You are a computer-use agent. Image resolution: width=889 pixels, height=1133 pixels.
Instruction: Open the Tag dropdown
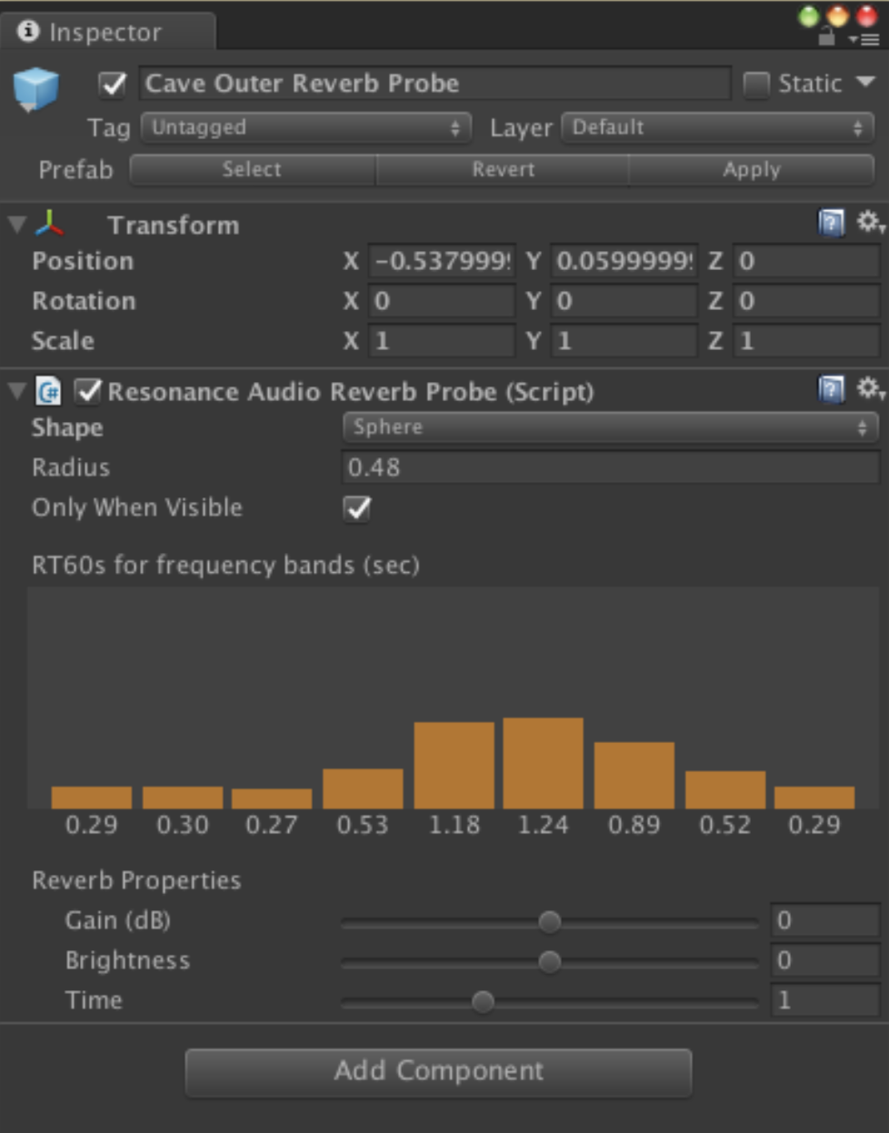(x=305, y=127)
